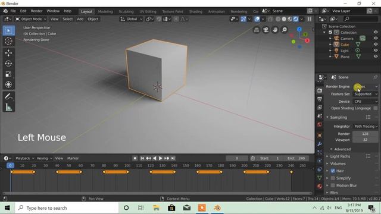Select the Select Box tool

coord(8,30)
